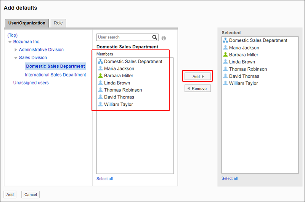This screenshot has height=202, width=305.
Task: Collapse the Bozuman Inc. tree node
Action: [10, 42]
